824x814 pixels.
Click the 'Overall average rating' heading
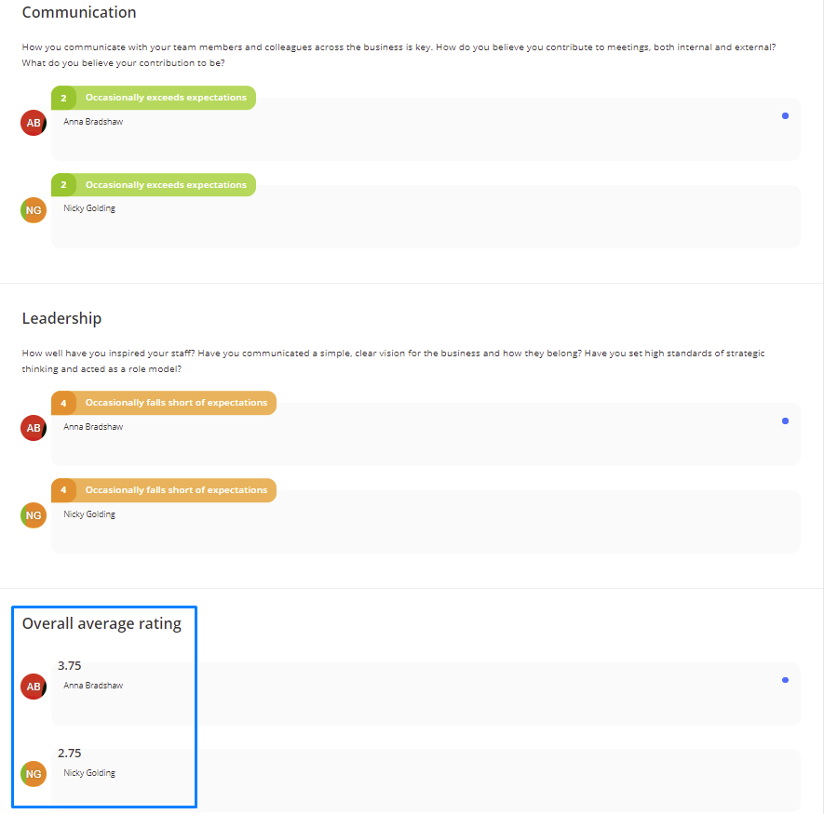pos(101,623)
